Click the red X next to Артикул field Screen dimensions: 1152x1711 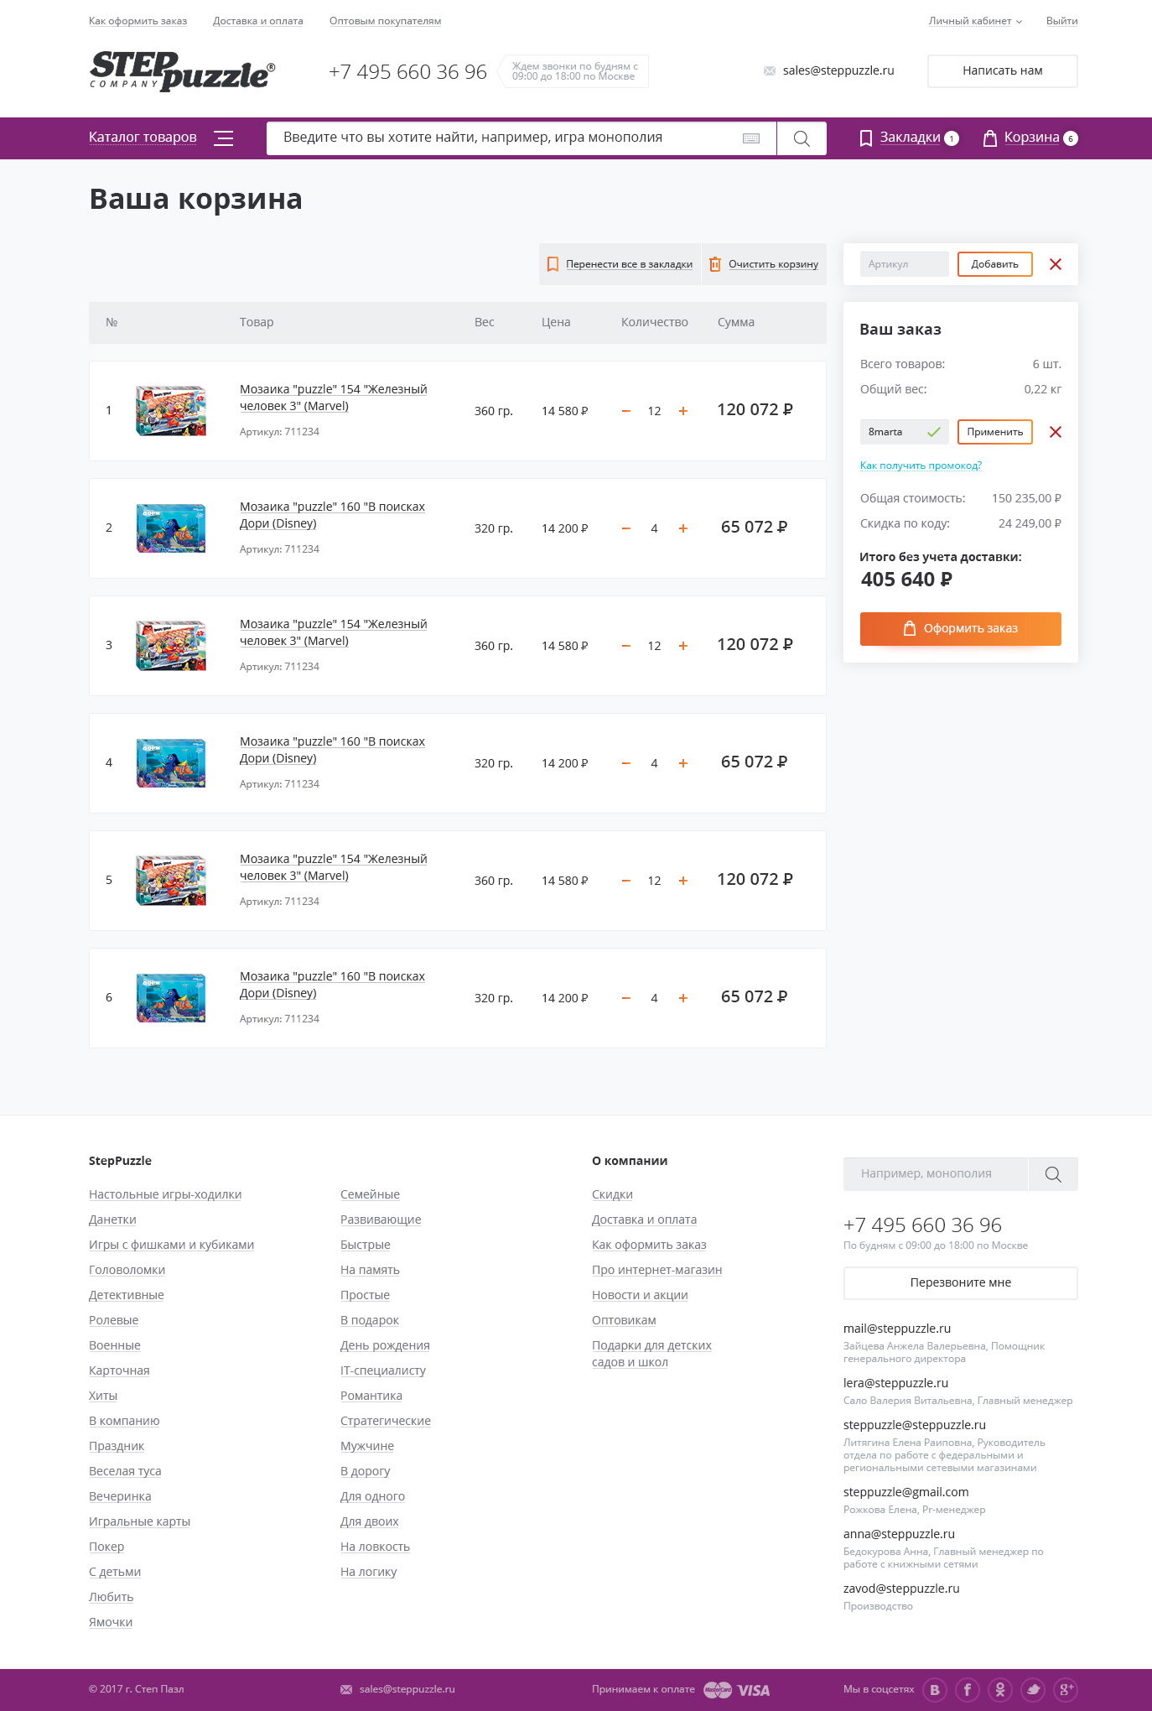[1056, 264]
